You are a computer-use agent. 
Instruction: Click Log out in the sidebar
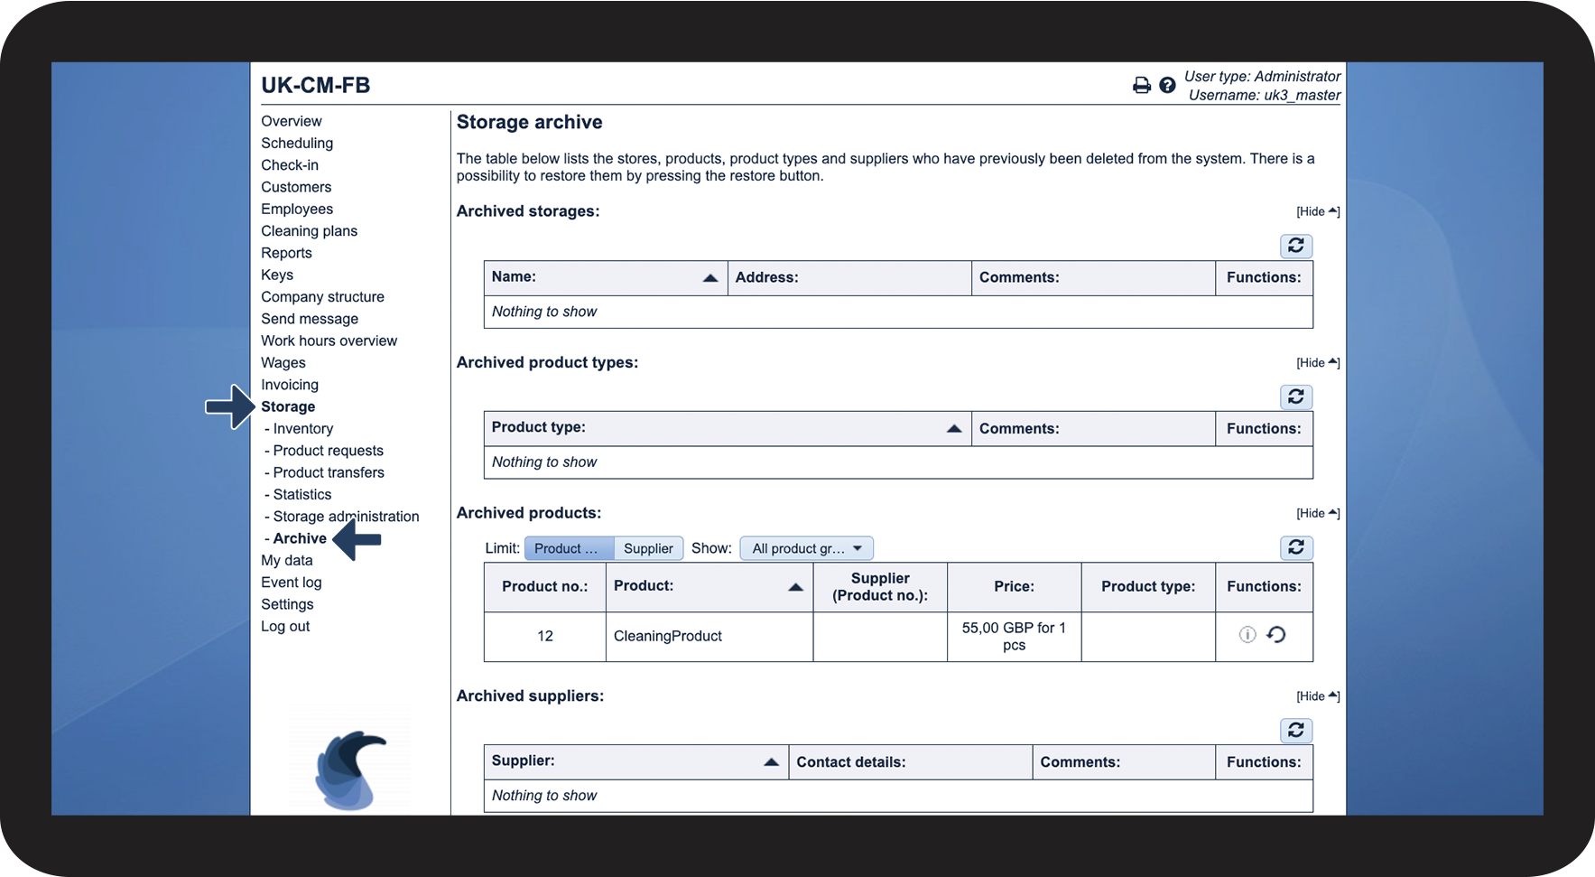point(285,626)
